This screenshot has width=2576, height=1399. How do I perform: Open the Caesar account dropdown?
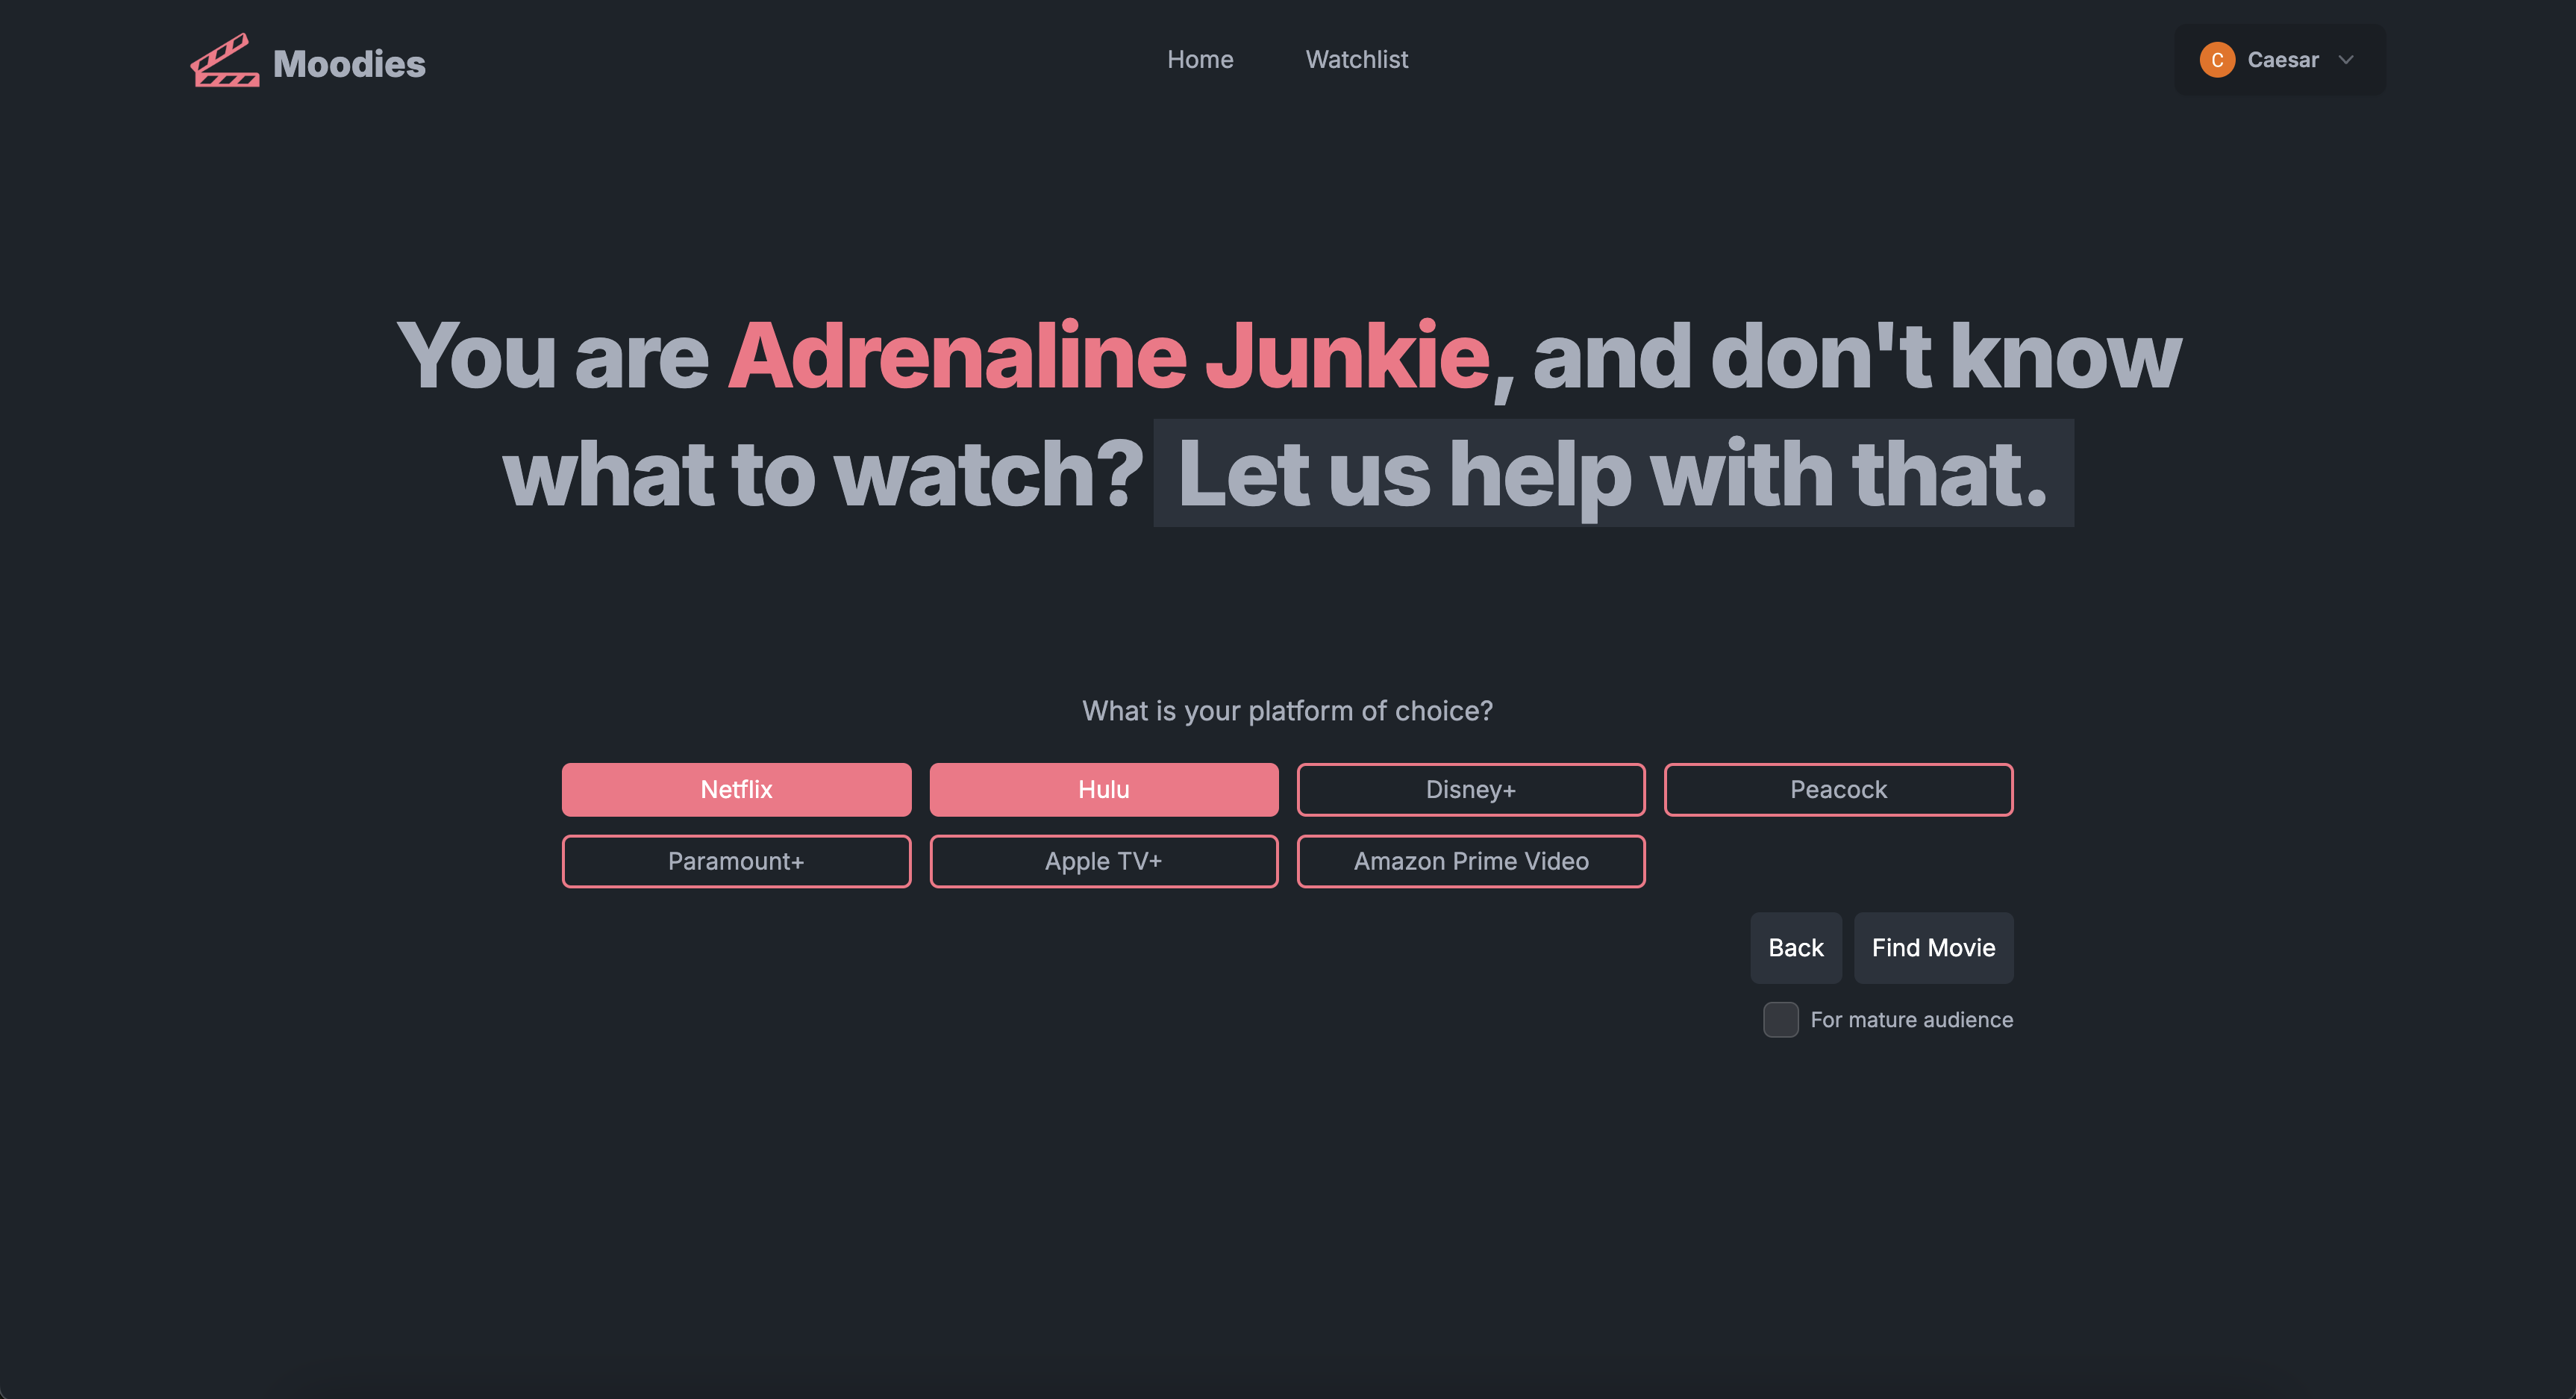[x=2281, y=60]
